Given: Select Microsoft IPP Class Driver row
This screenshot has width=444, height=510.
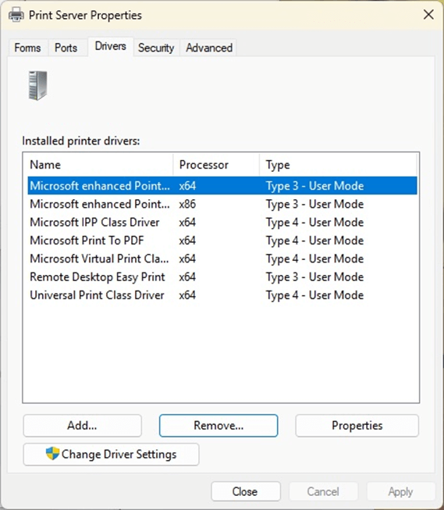Looking at the screenshot, I should pyautogui.click(x=222, y=222).
